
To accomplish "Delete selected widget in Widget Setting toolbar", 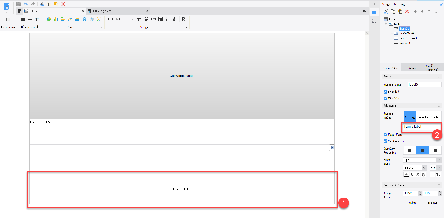I will [407, 11].
